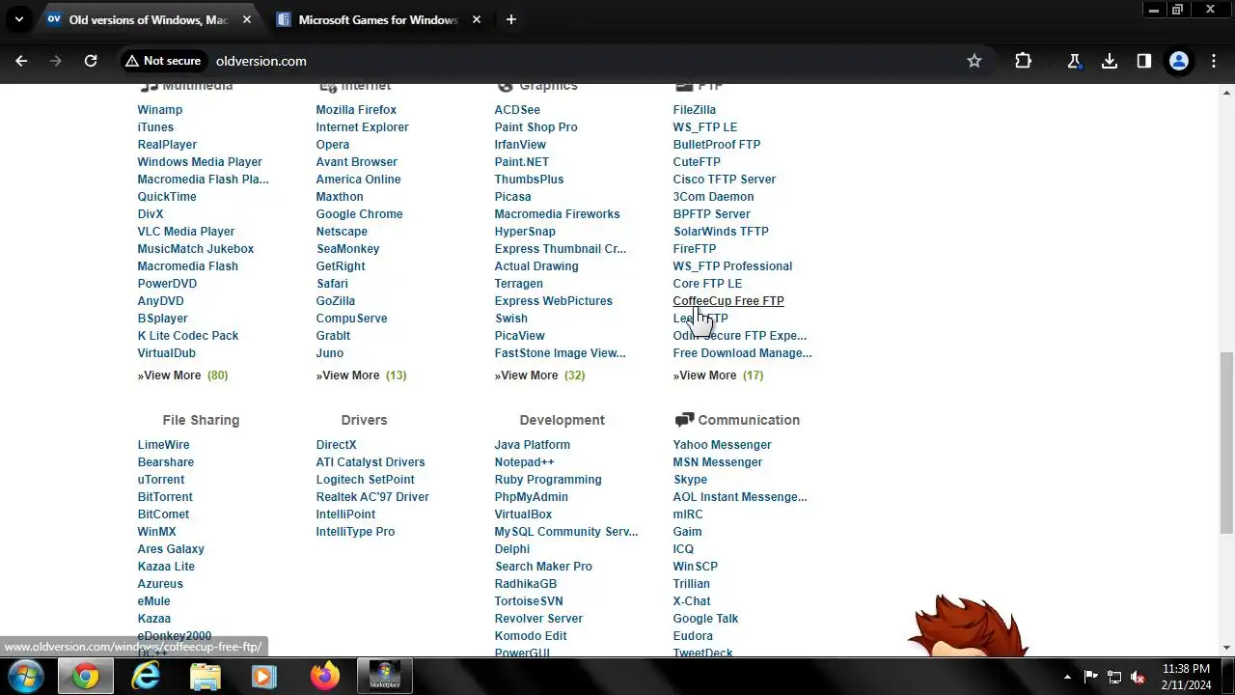Open the Mozilla Firefox link
This screenshot has height=695, width=1235.
356,110
